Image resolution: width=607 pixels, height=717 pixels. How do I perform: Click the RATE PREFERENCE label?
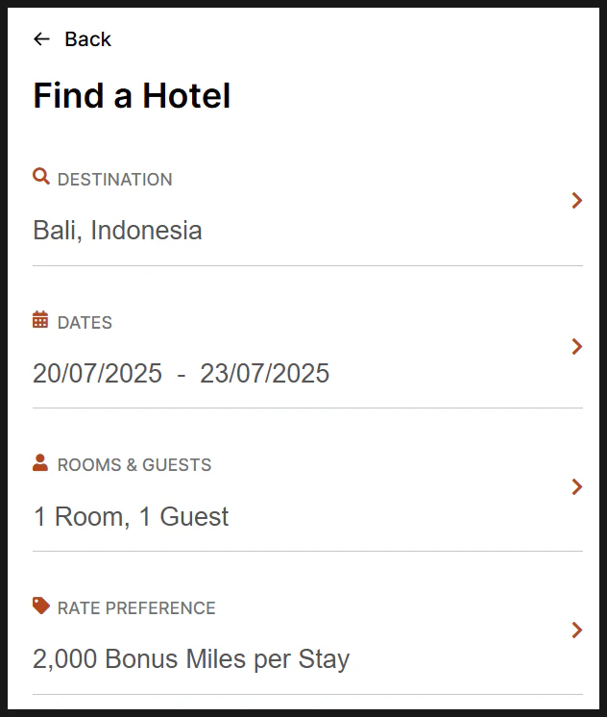(136, 608)
